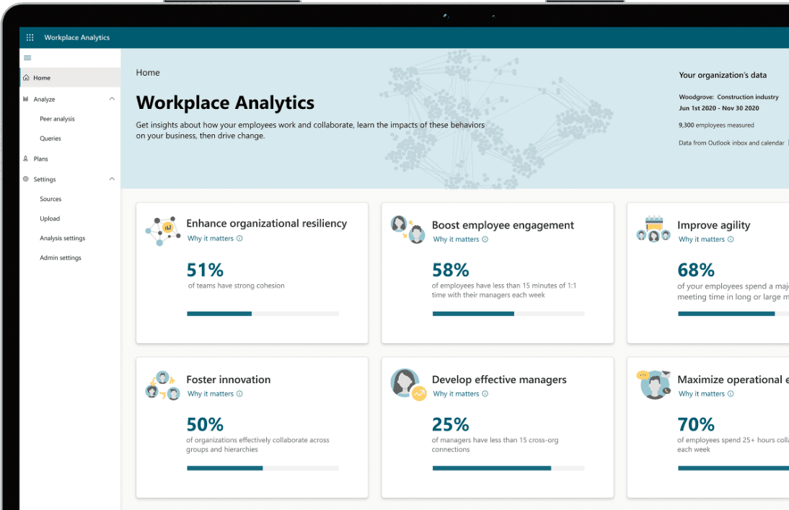Click the Settings gear icon
789x510 pixels.
[26, 179]
